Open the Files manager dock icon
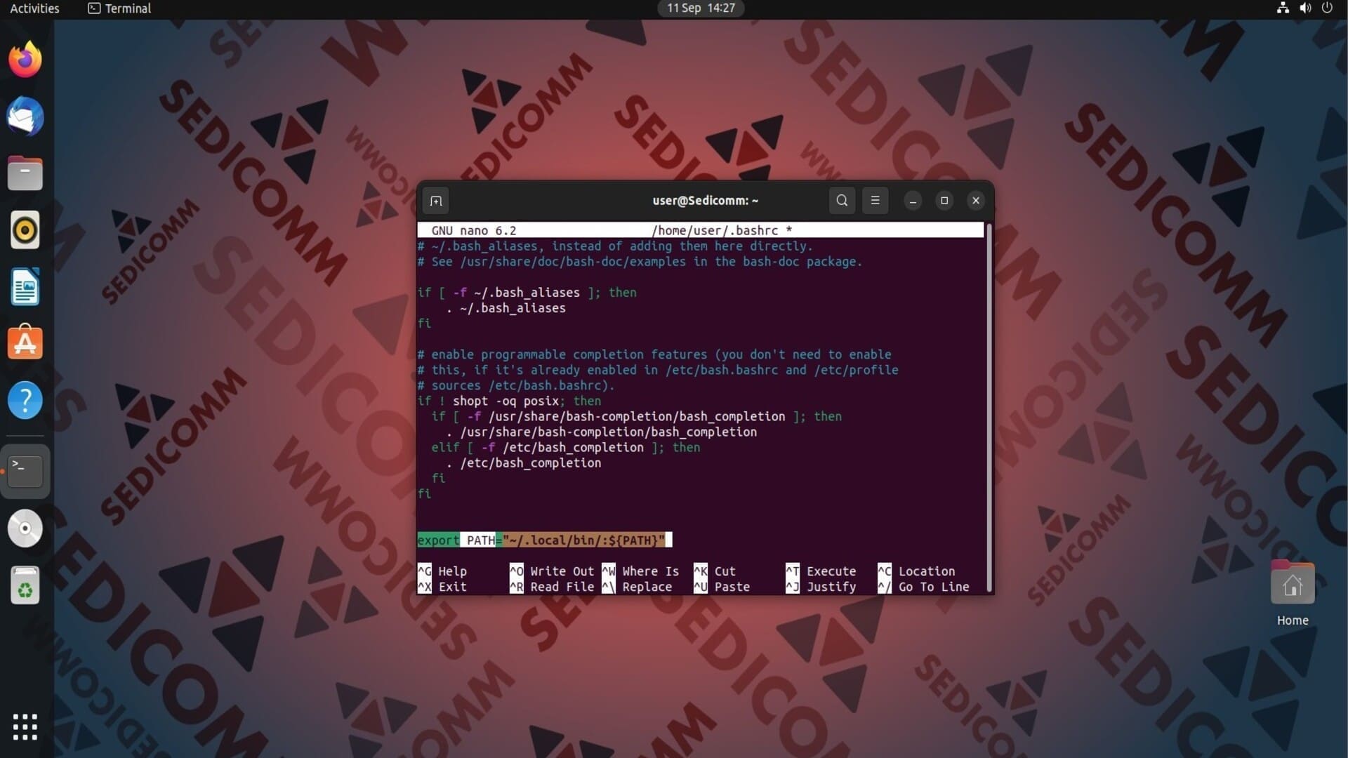 point(25,173)
